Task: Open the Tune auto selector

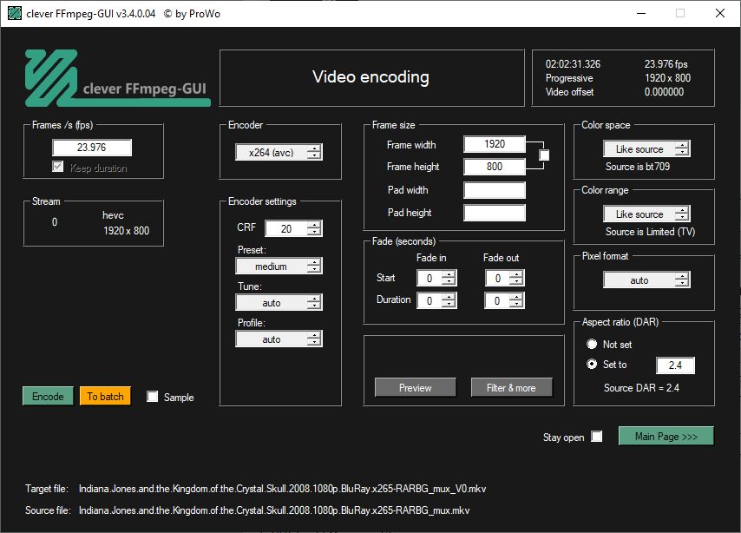Action: click(x=279, y=303)
